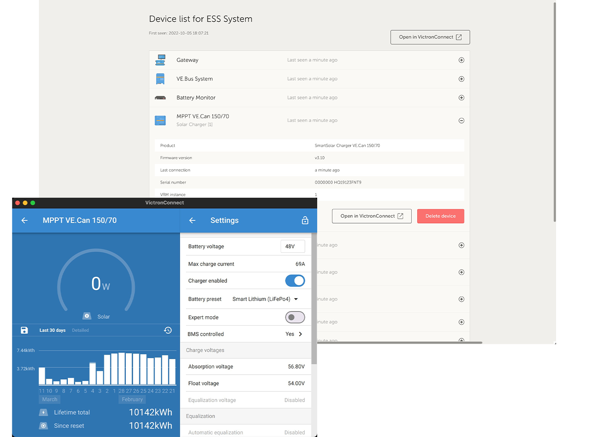Toggle Expert mode switch
The image size is (595, 437).
point(295,318)
